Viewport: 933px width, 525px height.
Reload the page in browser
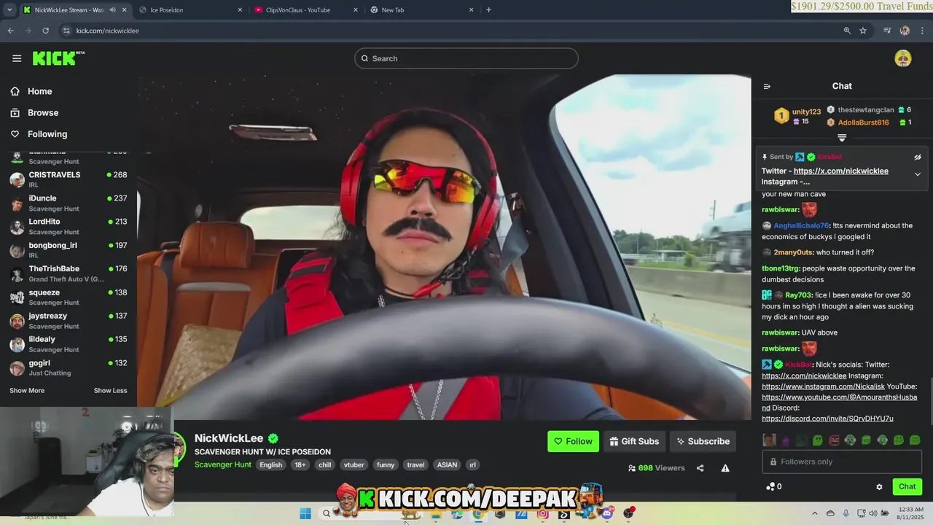tap(45, 31)
